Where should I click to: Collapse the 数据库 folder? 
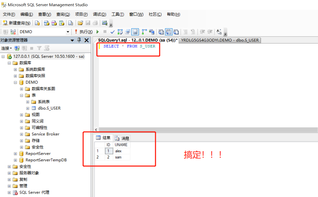point(9,63)
